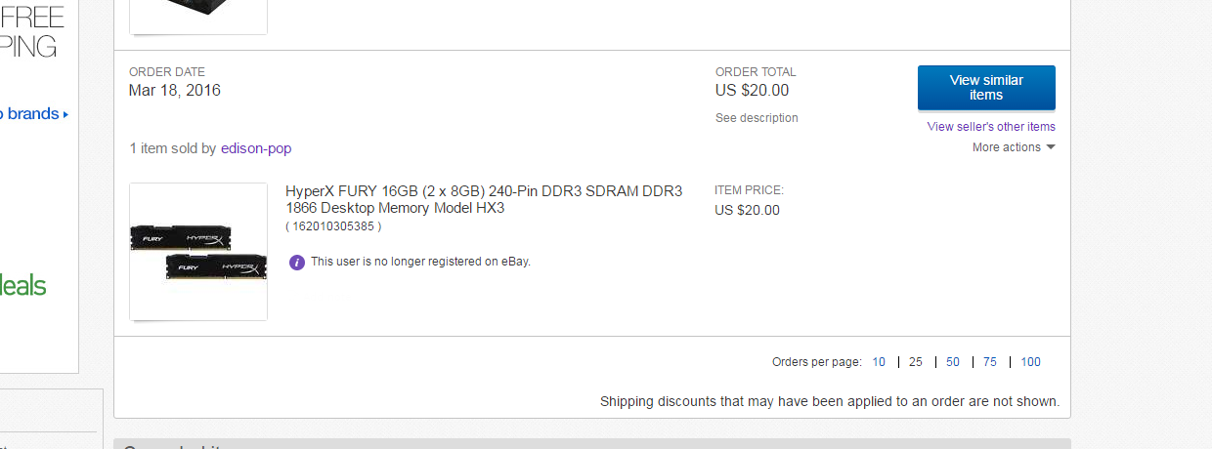Click the brands link with arrow

click(34, 114)
